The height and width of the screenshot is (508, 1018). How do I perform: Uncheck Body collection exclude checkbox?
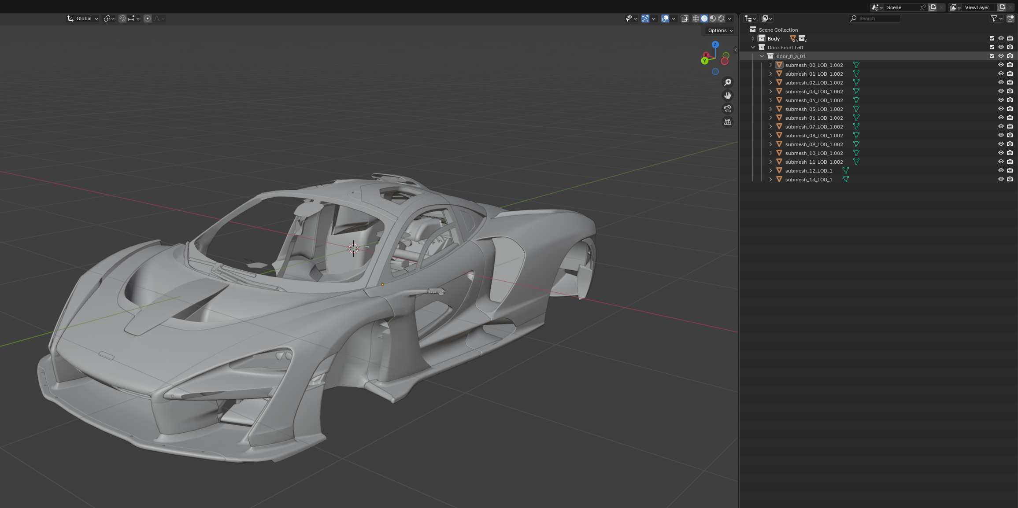point(992,38)
